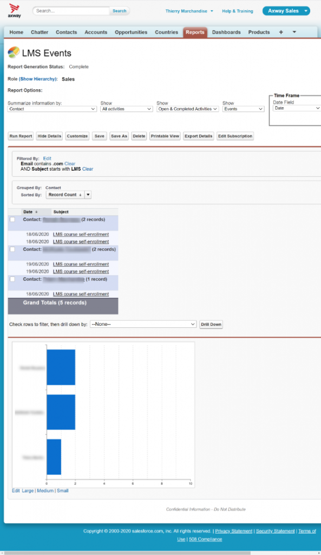Expand the Open & Completed Activities dropdown

[188, 109]
